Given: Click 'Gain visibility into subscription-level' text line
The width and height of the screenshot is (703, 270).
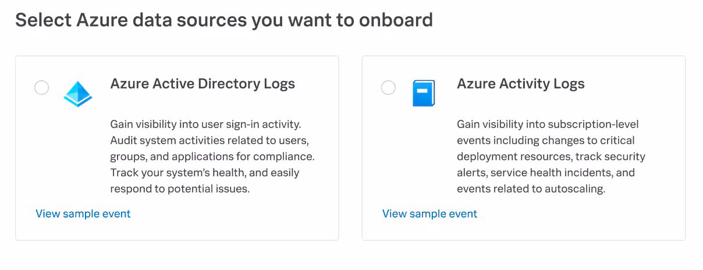Looking at the screenshot, I should pyautogui.click(x=548, y=125).
